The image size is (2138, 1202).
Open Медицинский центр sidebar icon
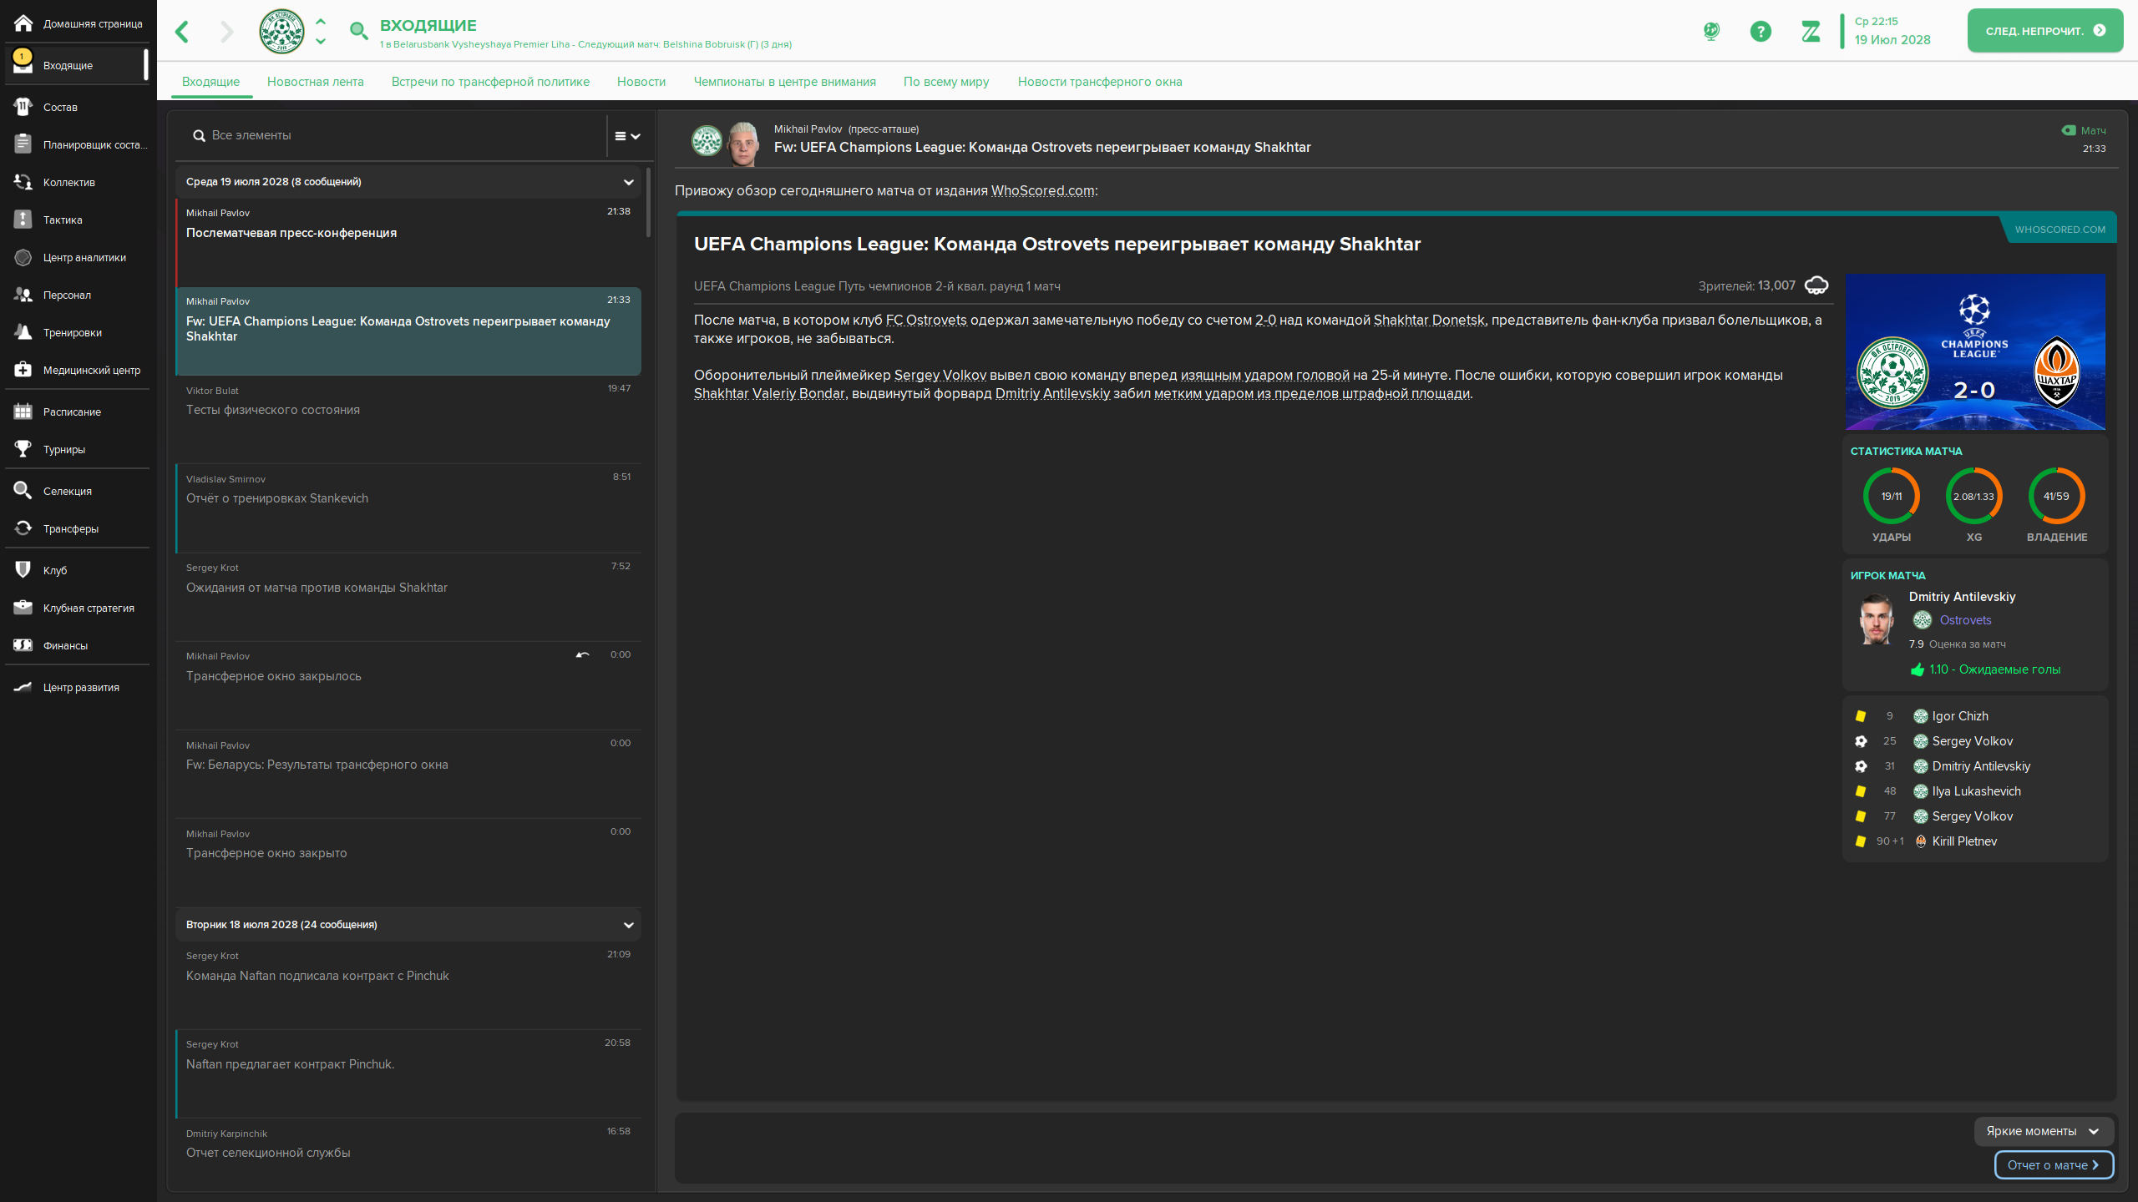tap(23, 370)
